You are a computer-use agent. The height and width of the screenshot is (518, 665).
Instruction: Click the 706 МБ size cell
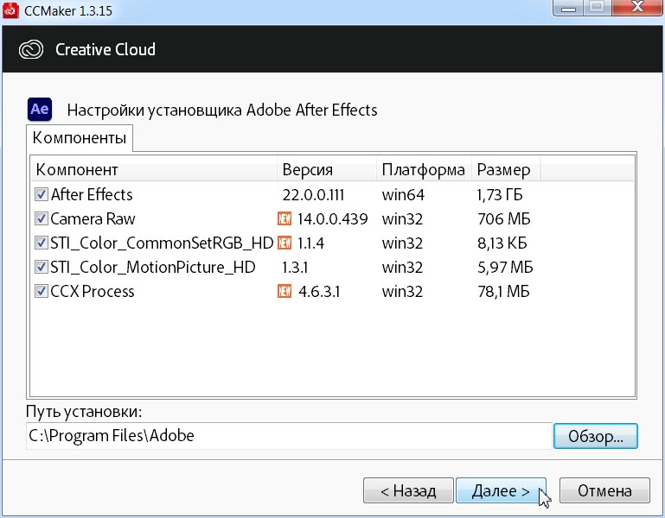pos(504,219)
